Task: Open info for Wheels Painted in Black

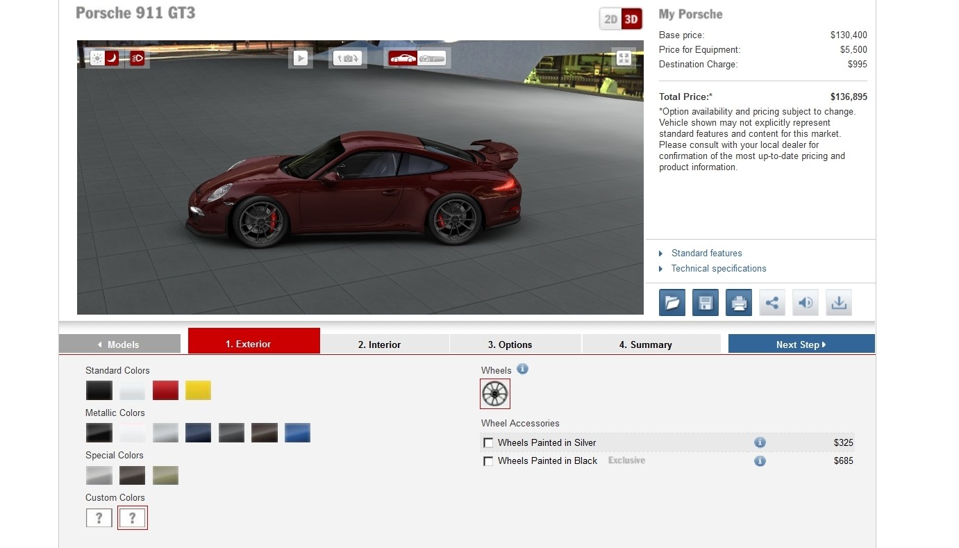Action: click(760, 460)
